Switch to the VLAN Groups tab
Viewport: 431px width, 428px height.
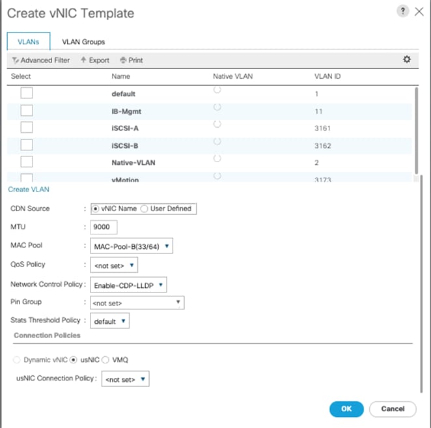(83, 42)
